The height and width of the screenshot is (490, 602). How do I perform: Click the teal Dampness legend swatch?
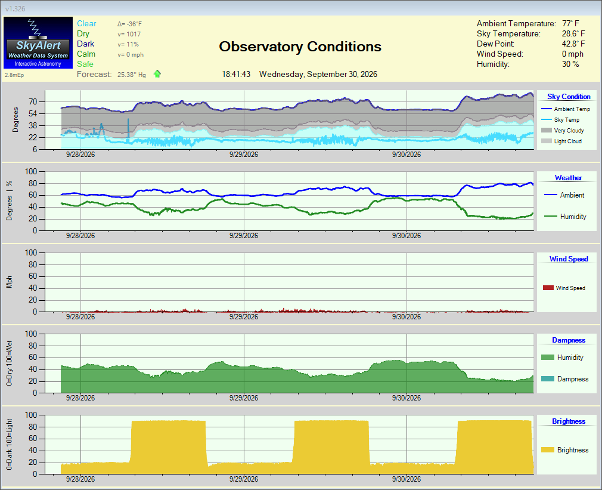pyautogui.click(x=548, y=379)
